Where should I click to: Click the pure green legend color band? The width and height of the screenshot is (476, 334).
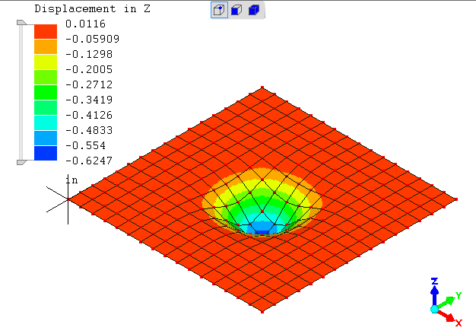point(46,92)
